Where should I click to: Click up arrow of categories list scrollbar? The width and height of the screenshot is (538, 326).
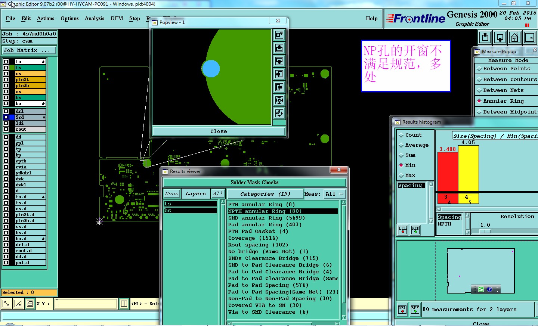(x=344, y=203)
